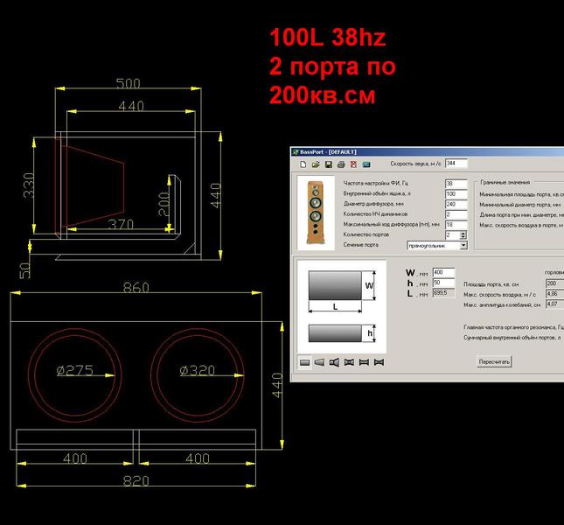This screenshot has height=525, width=564.
Task: Click the New file icon in BassPort toolbar
Action: coord(303,164)
